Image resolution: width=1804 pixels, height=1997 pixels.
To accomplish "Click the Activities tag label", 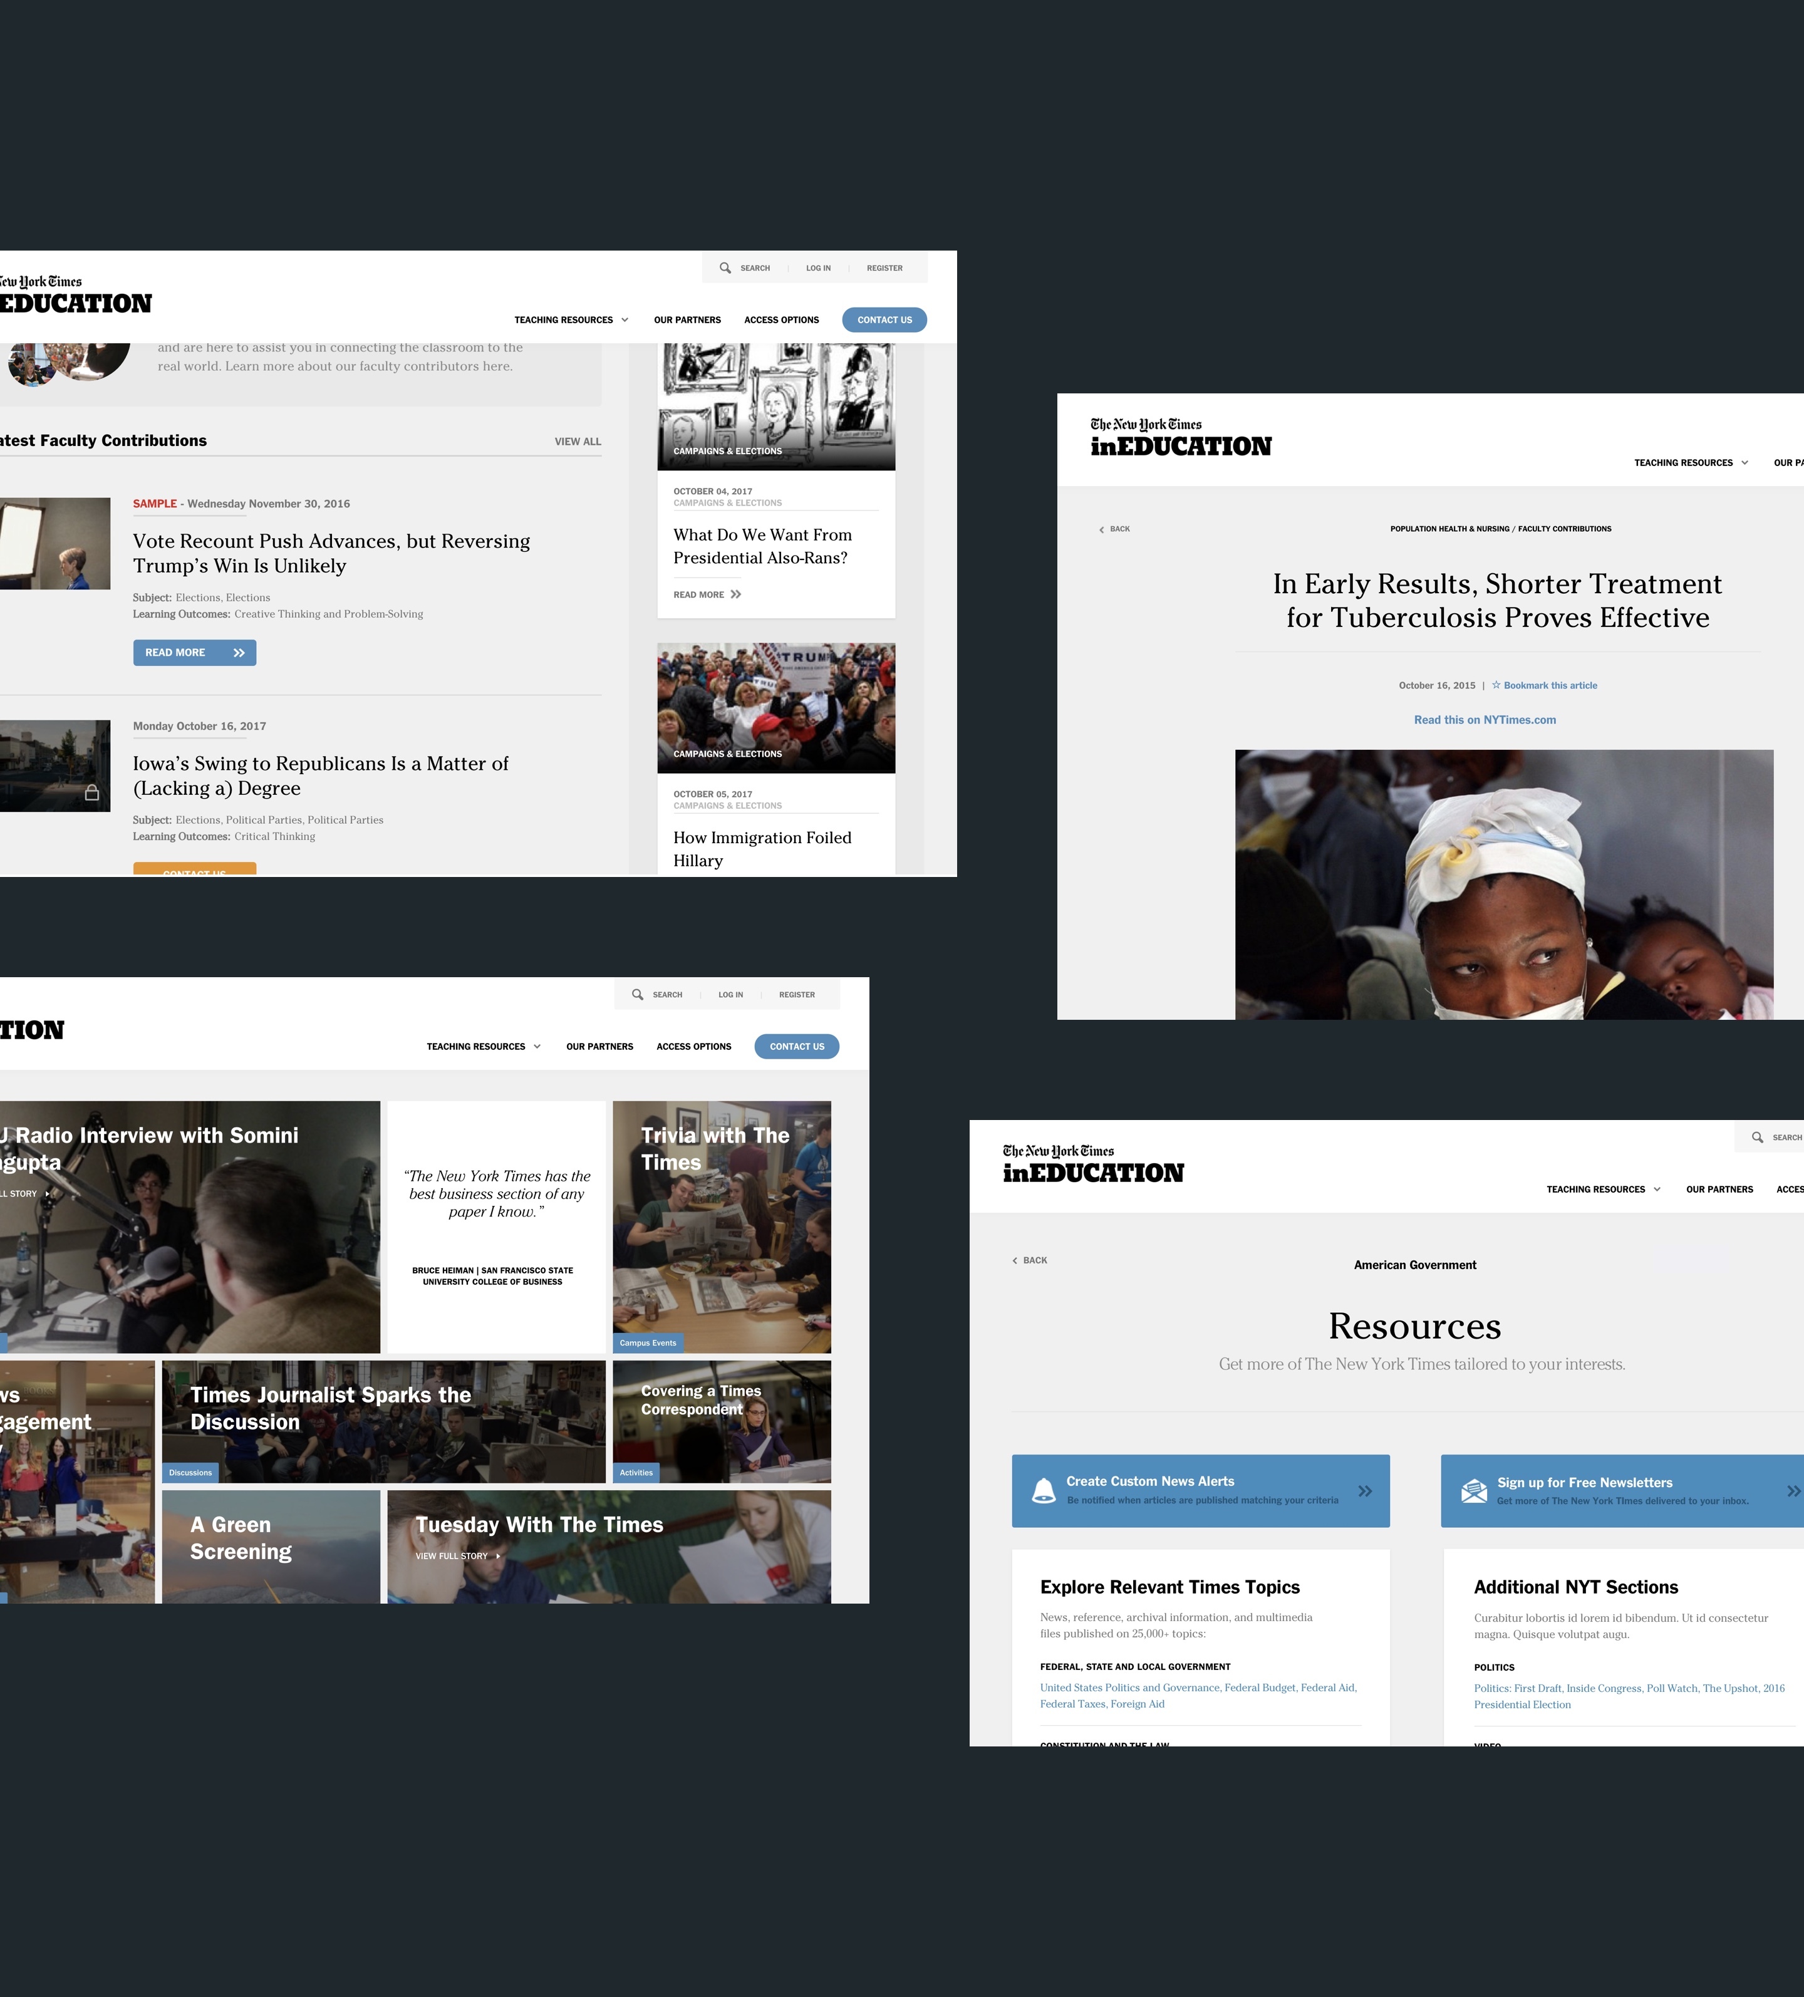I will pos(636,1473).
